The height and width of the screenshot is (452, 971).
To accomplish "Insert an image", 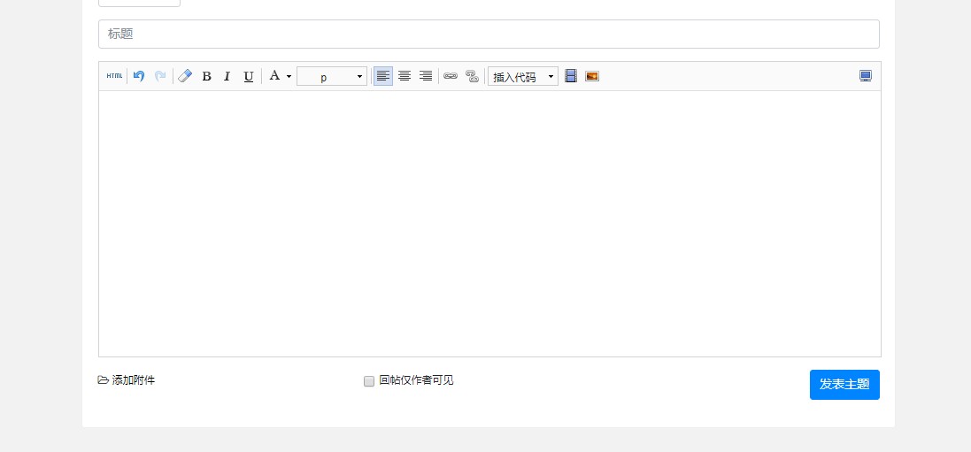I will pos(592,76).
